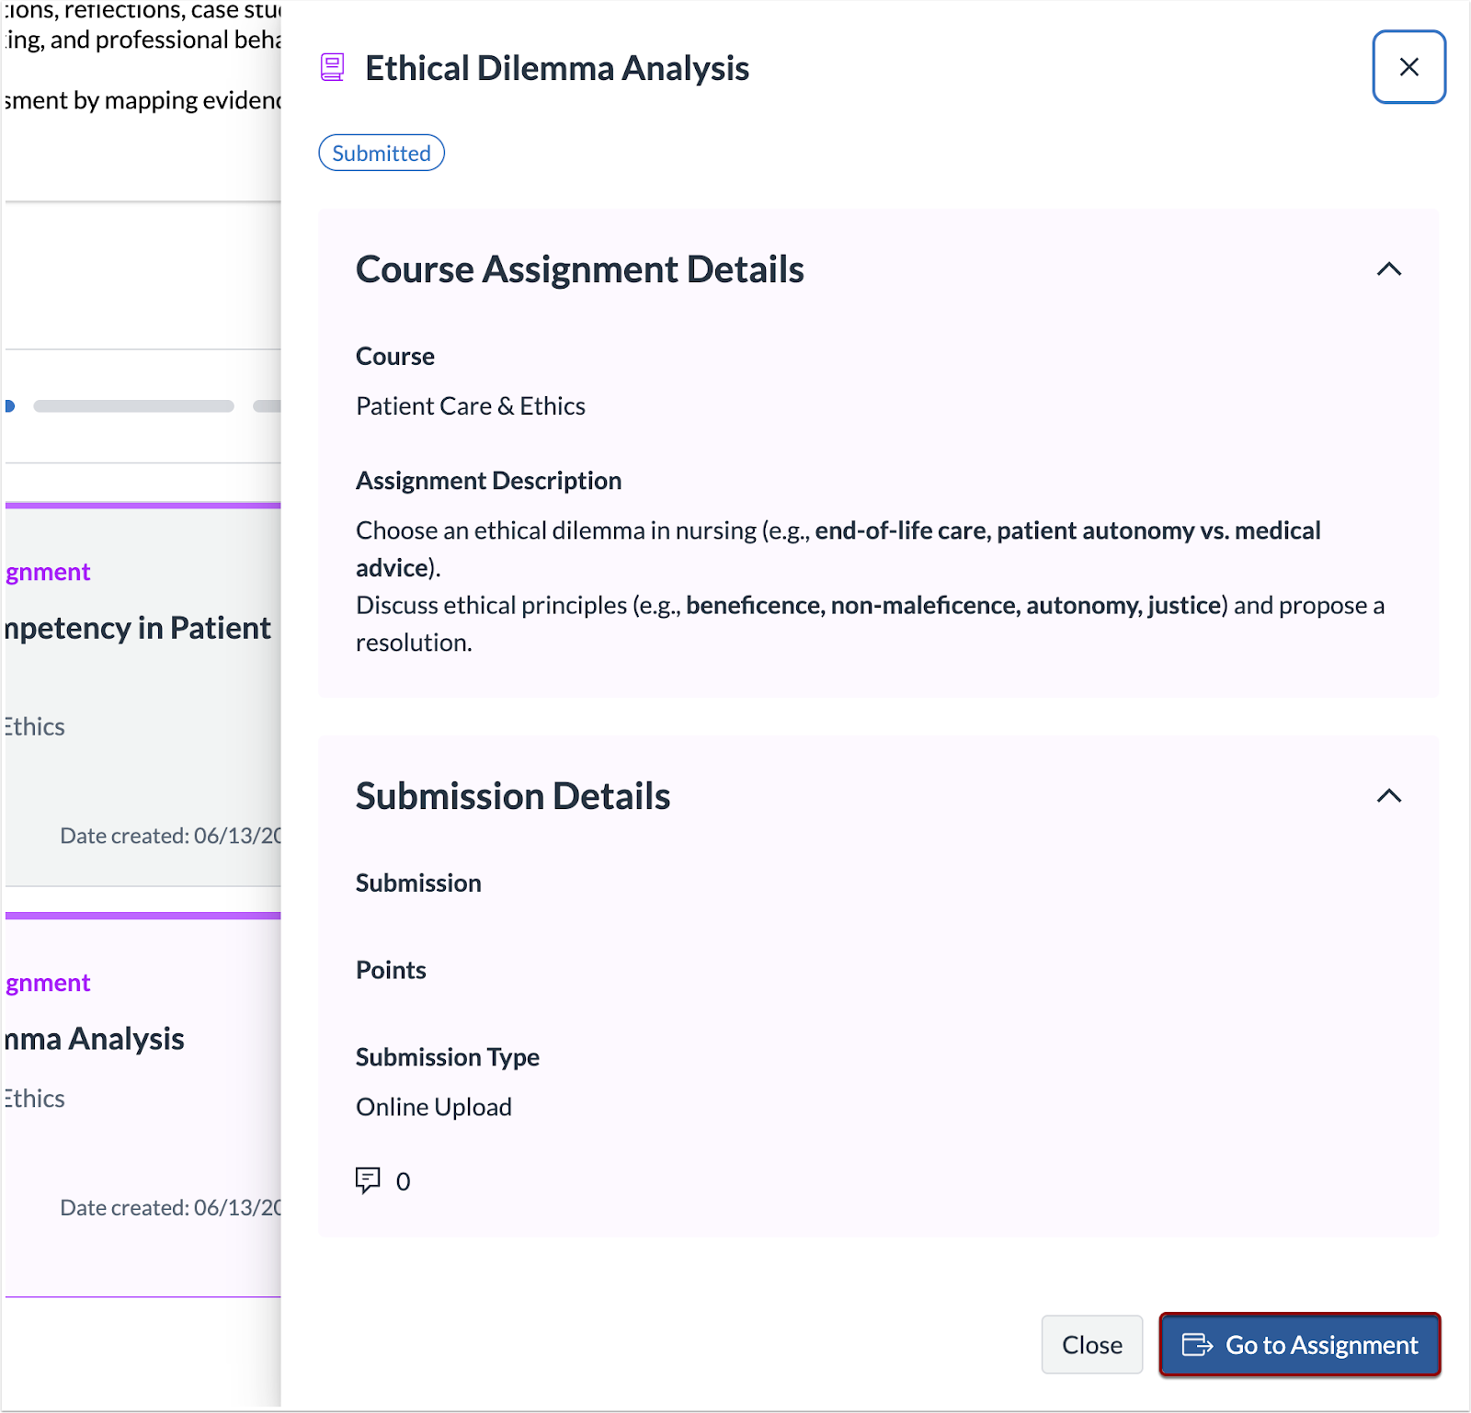This screenshot has height=1413, width=1471.
Task: Click the purple Assignment label above Competency card
Action: (48, 572)
